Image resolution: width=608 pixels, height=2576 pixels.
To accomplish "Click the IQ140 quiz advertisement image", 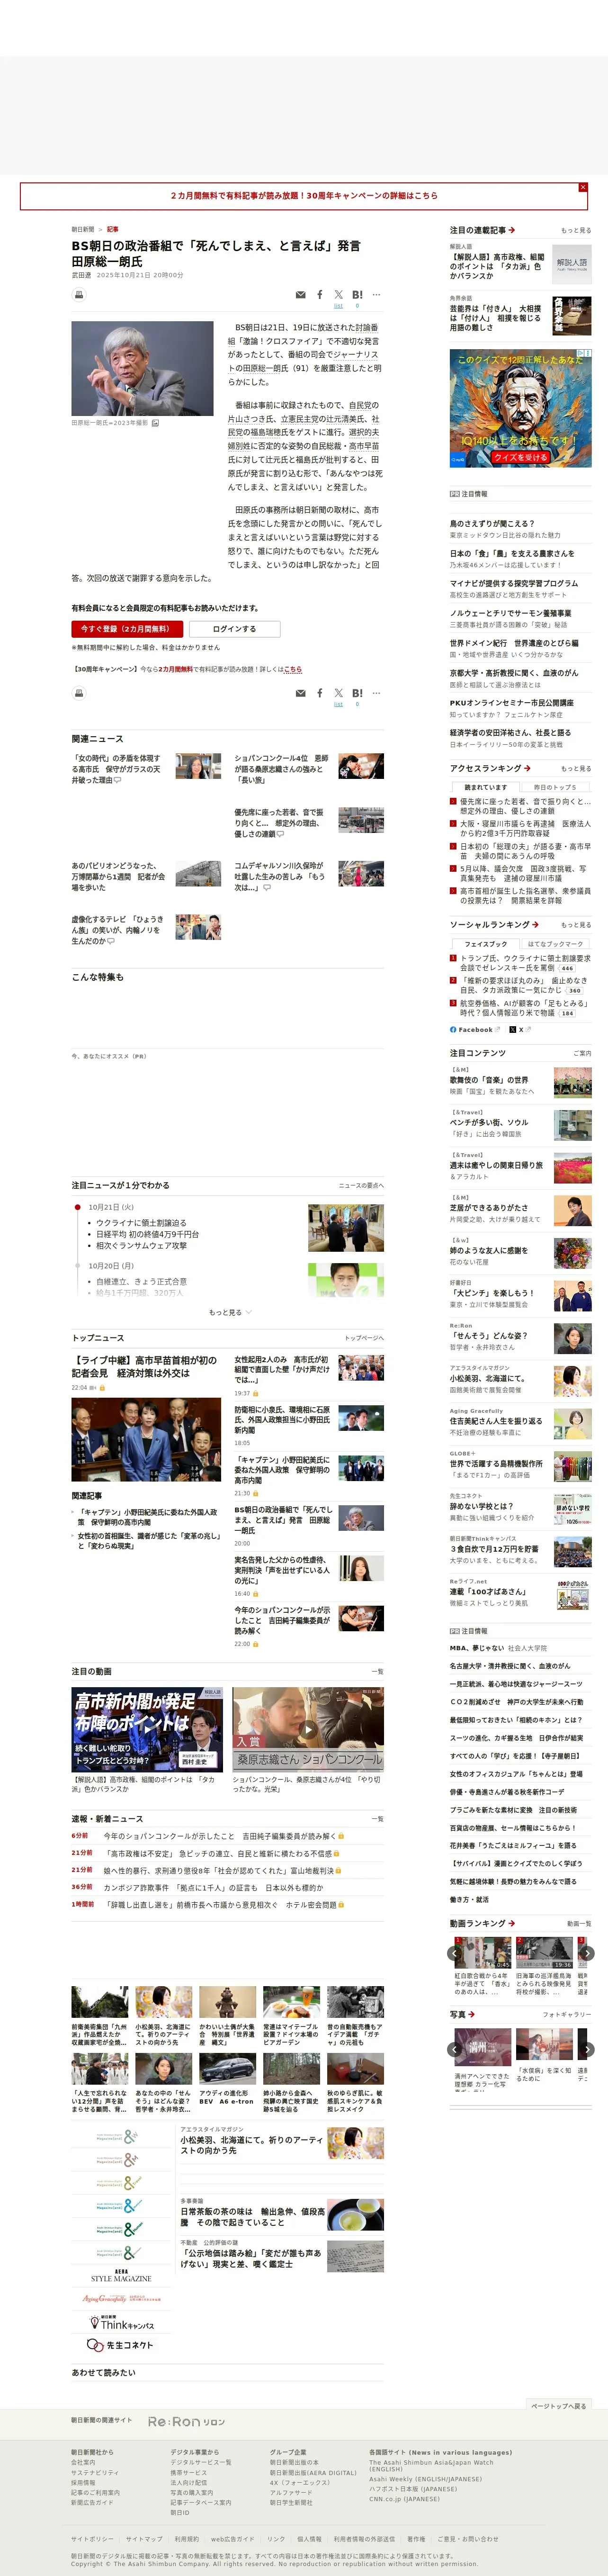I will (x=520, y=409).
